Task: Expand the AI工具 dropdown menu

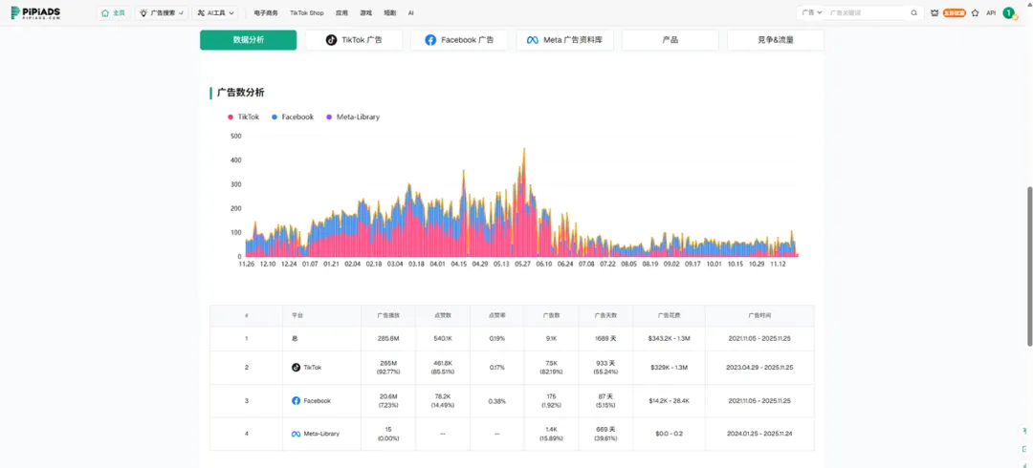Action: (216, 13)
